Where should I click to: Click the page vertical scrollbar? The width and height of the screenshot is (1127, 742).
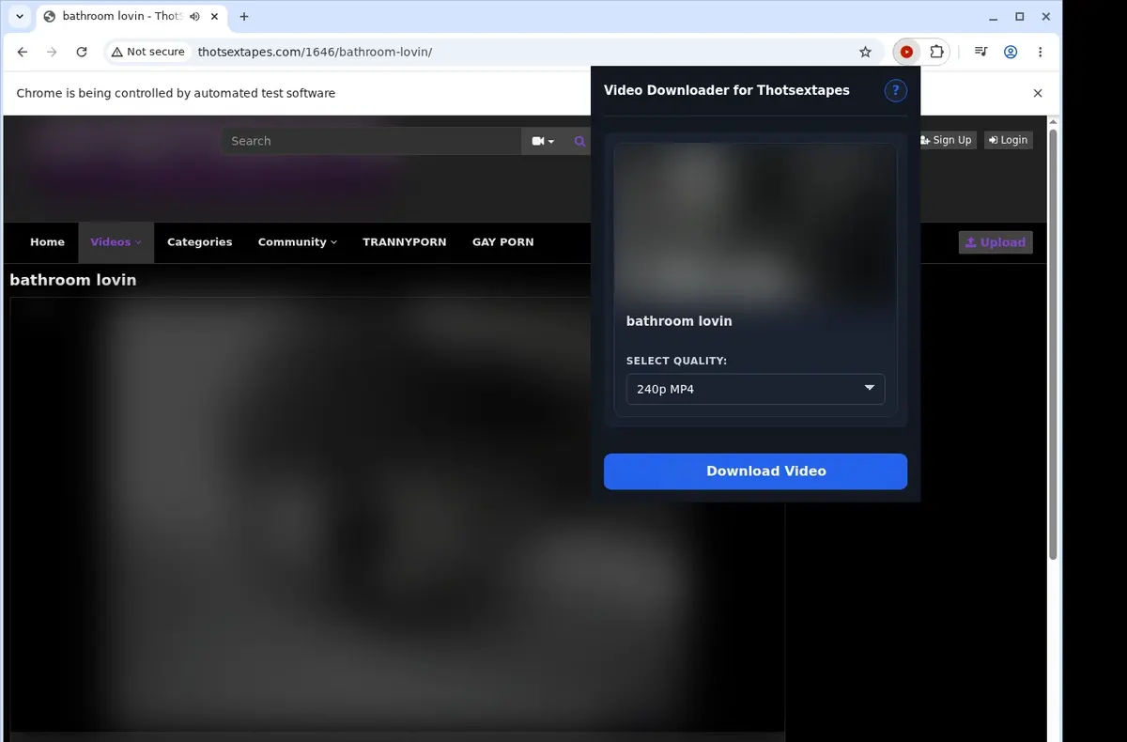(1053, 343)
